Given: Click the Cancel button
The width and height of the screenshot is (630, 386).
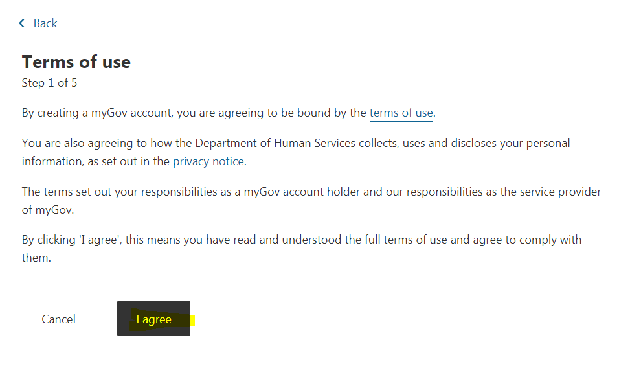Looking at the screenshot, I should pyautogui.click(x=59, y=318).
